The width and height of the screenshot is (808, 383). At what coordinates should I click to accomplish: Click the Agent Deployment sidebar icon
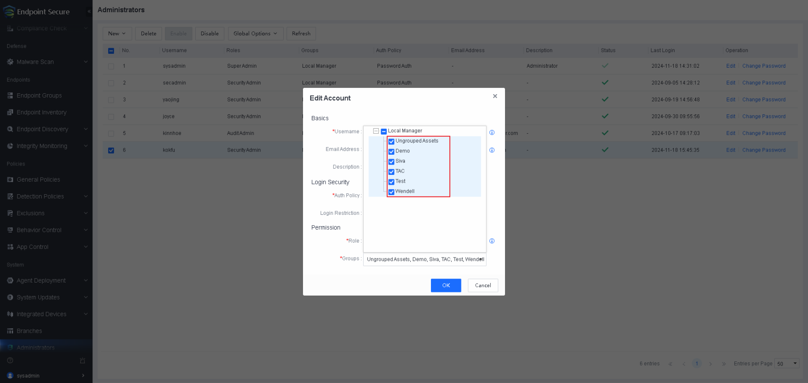(x=10, y=281)
